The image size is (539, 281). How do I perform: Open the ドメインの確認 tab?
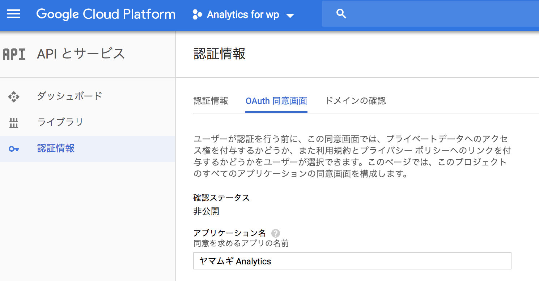click(x=356, y=101)
